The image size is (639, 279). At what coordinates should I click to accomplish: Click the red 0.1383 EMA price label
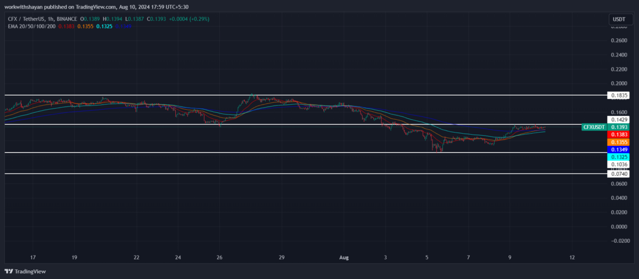click(618, 135)
